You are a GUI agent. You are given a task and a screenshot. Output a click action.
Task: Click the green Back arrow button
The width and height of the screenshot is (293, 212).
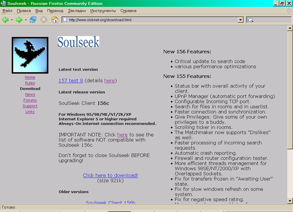pyautogui.click(x=5, y=20)
